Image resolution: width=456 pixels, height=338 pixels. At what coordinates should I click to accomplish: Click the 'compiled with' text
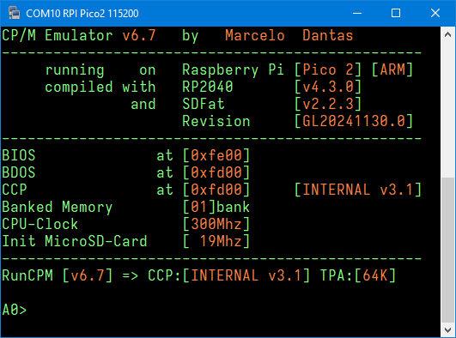pyautogui.click(x=100, y=88)
